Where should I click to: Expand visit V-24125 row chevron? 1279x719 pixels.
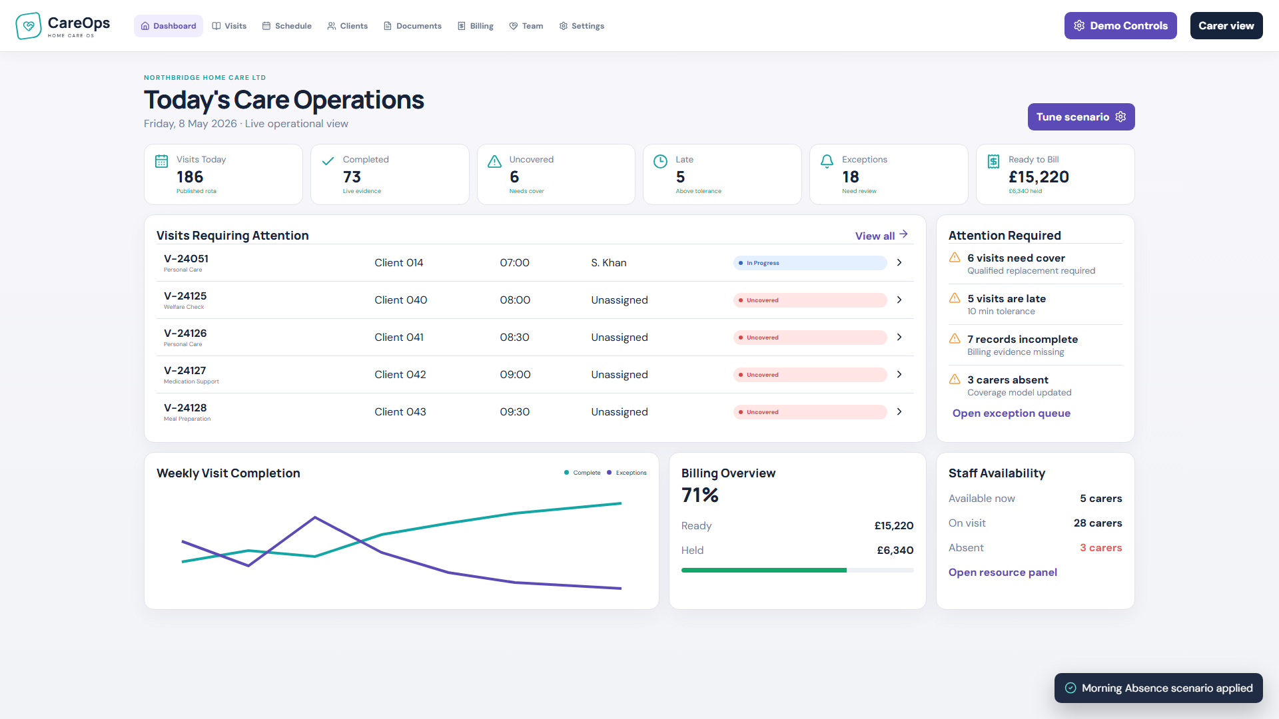(x=899, y=300)
